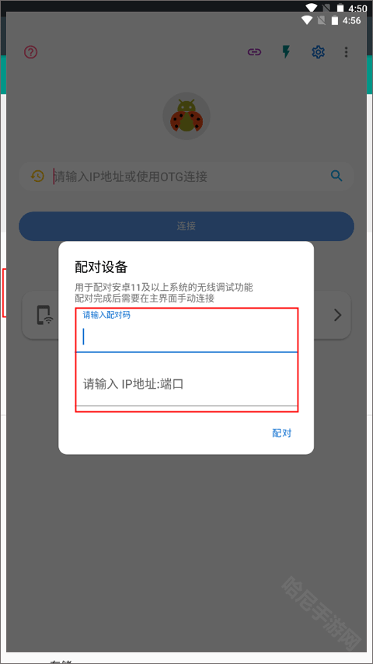
Task: Click the blue 连接 button
Action: click(186, 226)
